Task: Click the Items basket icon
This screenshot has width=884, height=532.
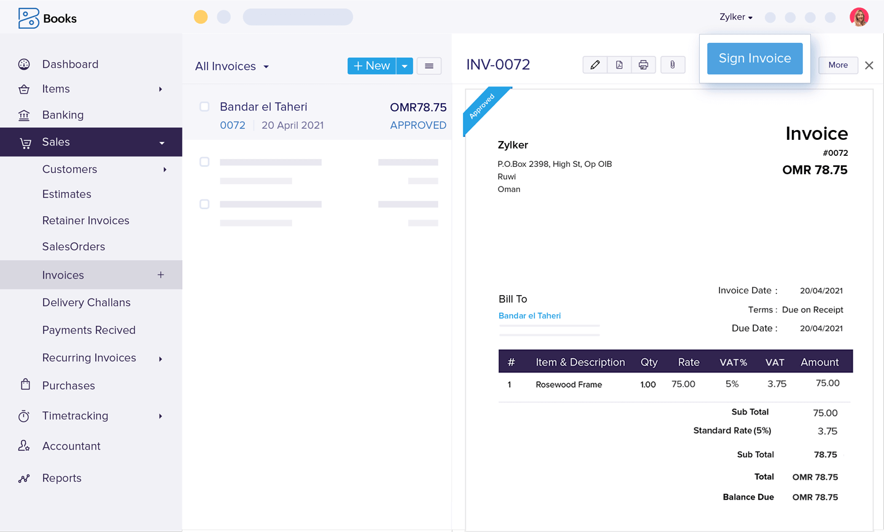Action: click(24, 90)
